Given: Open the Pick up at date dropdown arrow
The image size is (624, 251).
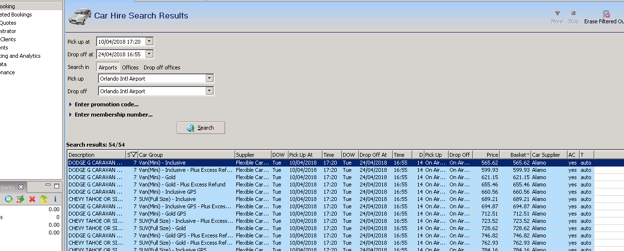Looking at the screenshot, I should 149,41.
